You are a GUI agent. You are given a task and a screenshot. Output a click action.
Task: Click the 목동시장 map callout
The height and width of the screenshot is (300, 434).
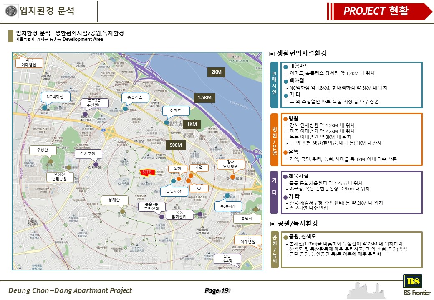click(174, 191)
